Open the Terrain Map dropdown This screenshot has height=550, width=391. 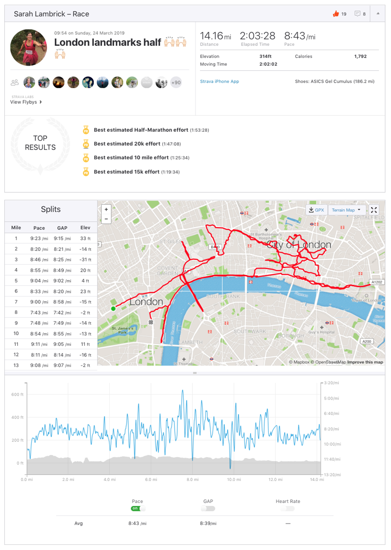click(346, 210)
